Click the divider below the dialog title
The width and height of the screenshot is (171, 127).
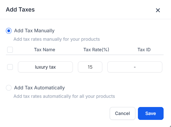85,19
